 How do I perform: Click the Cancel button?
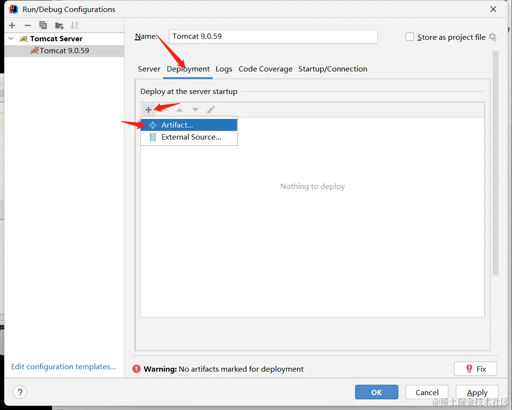427,392
